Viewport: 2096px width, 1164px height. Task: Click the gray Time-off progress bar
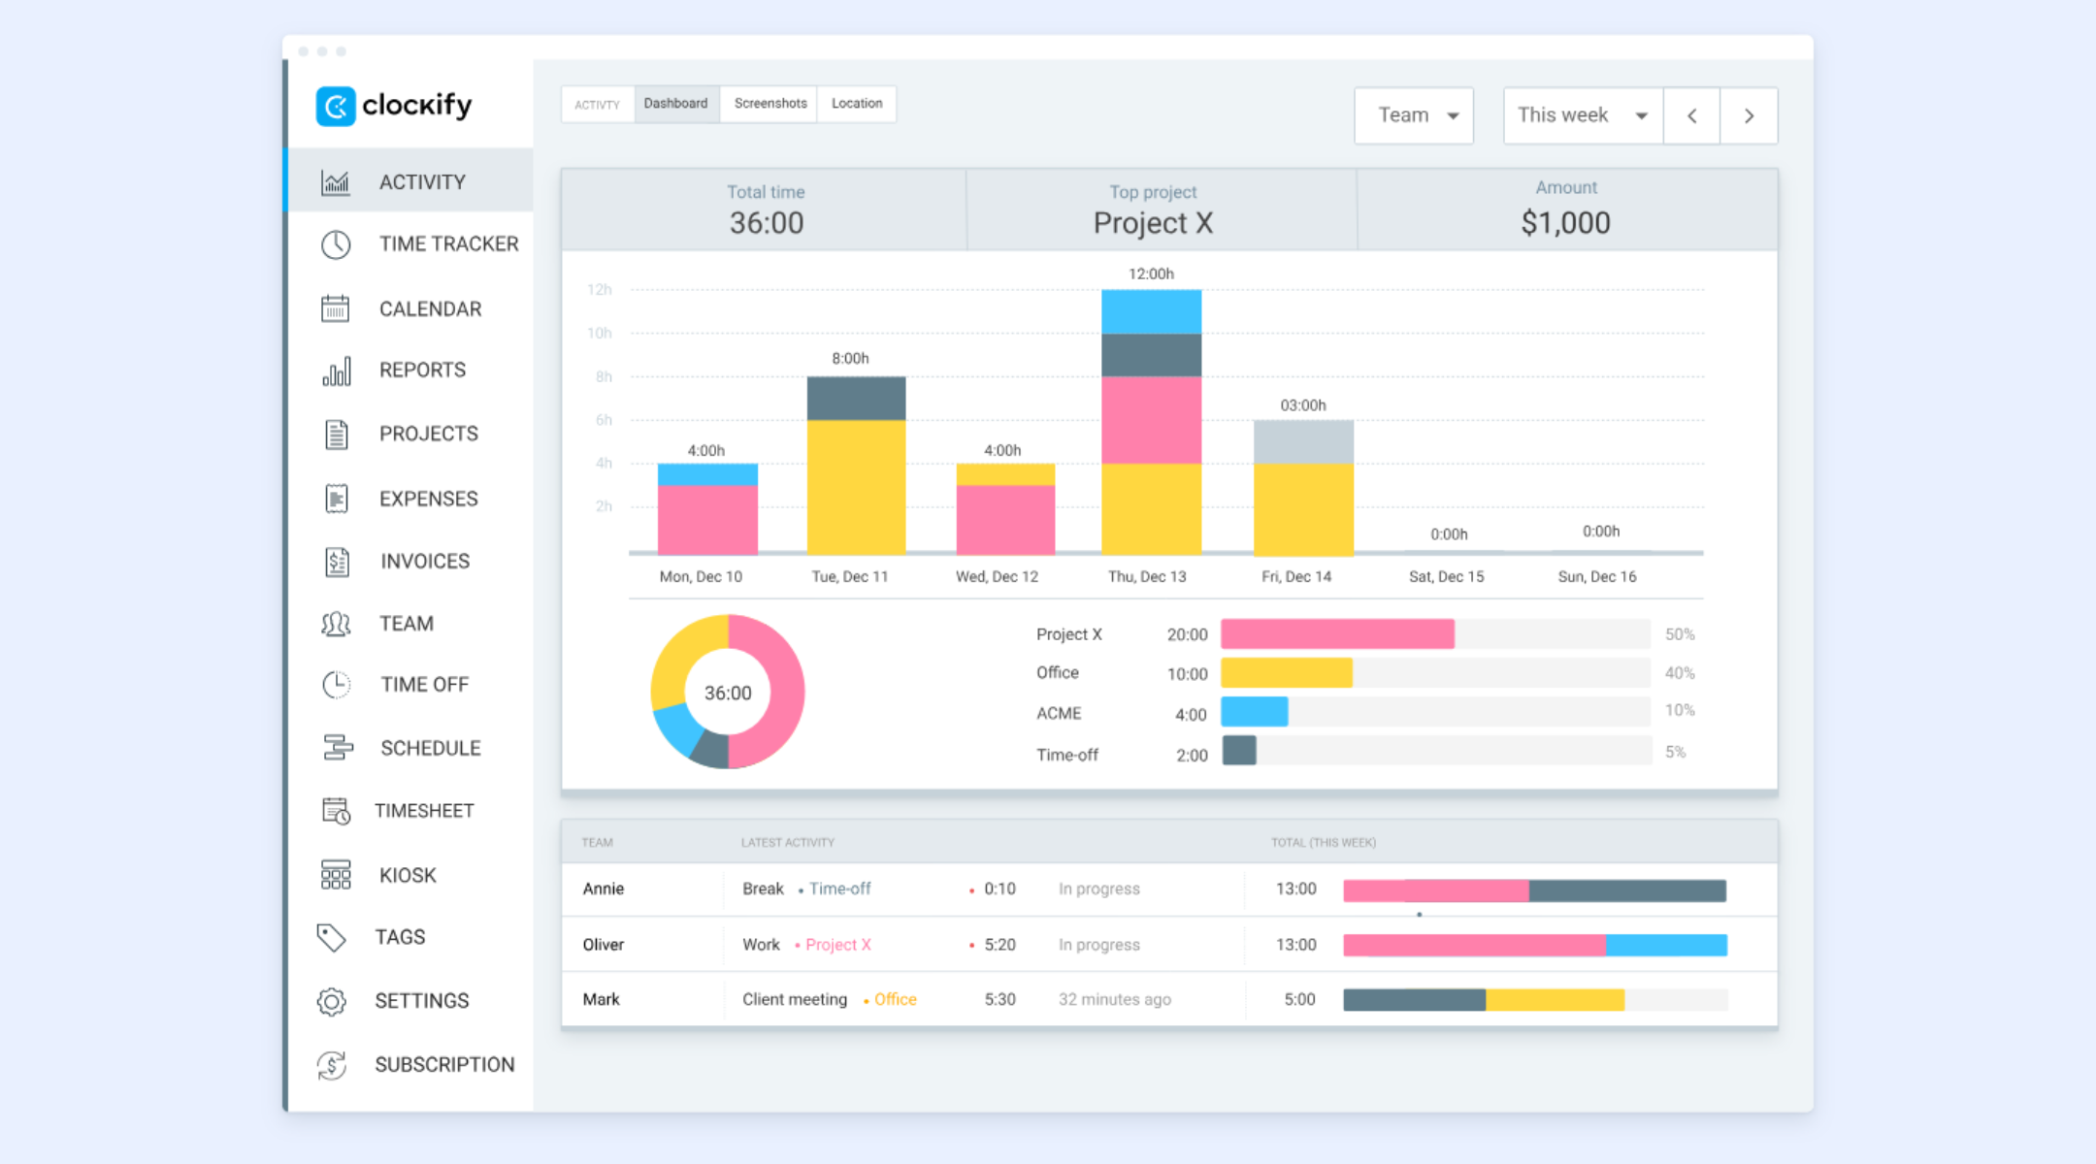pyautogui.click(x=1239, y=751)
